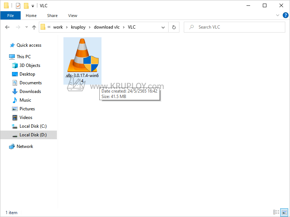
Task: Open Music in navigation pane
Action: click(25, 100)
